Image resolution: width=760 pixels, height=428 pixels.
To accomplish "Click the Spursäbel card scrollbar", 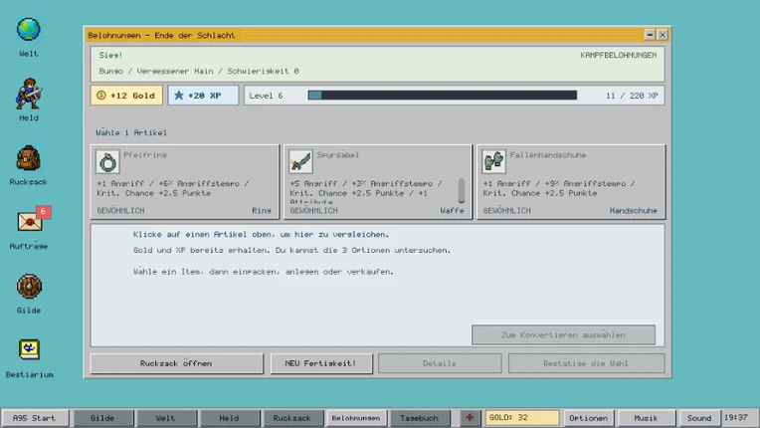I will pyautogui.click(x=462, y=190).
